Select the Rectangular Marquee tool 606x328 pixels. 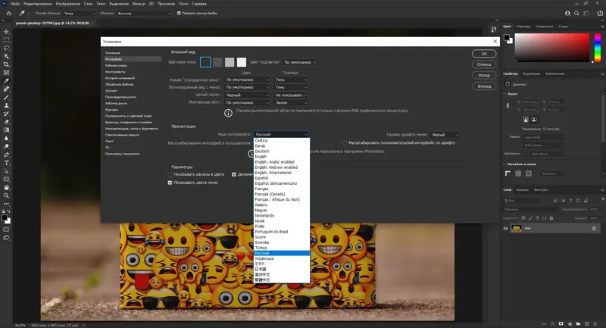point(6,40)
